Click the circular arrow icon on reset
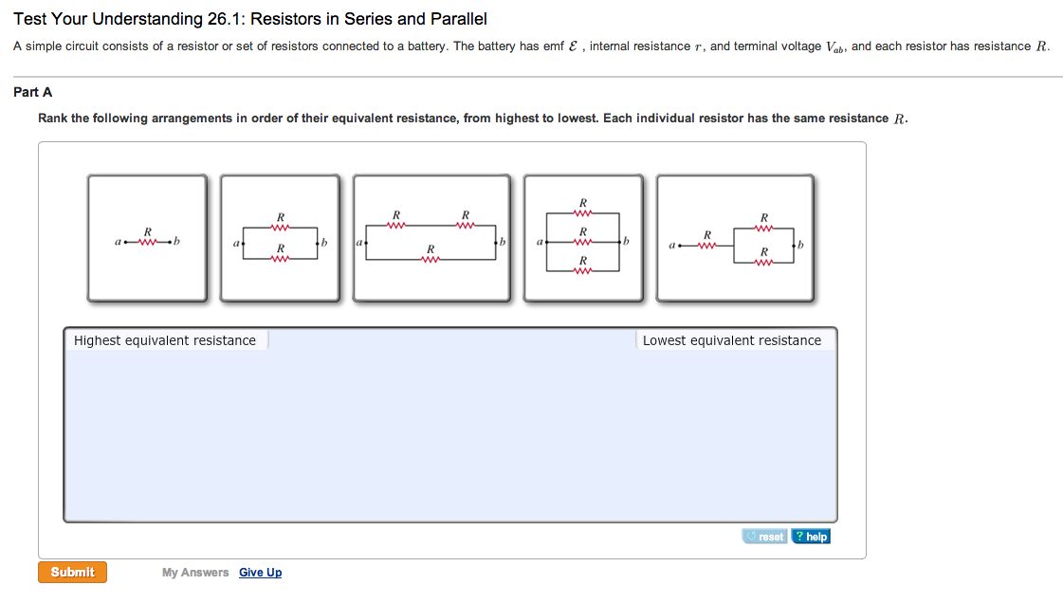This screenshot has height=603, width=1063. [x=750, y=536]
